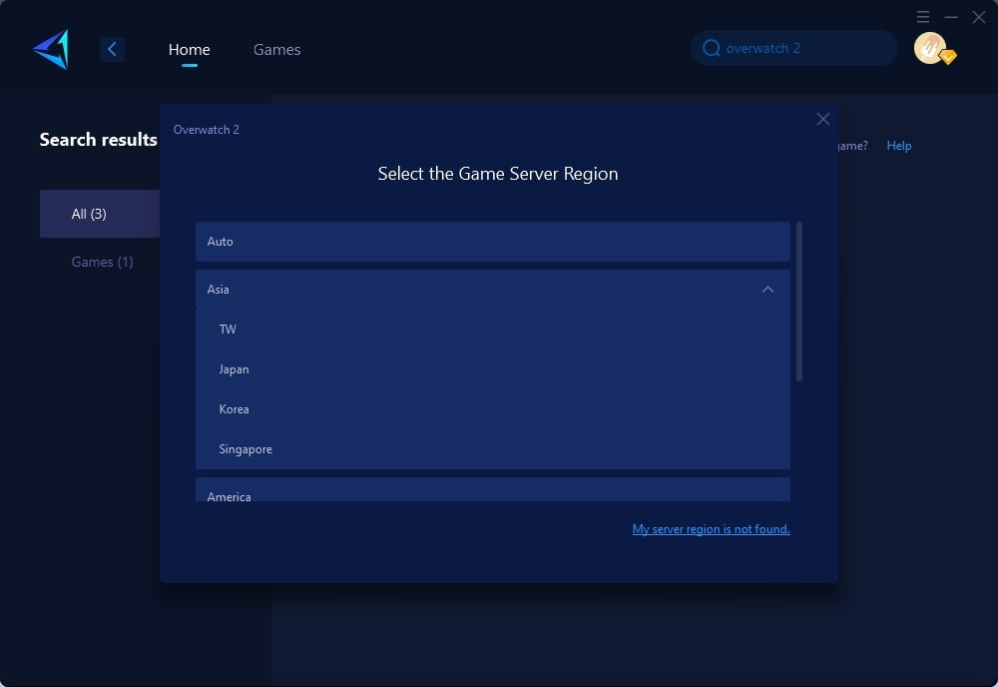The image size is (998, 687).
Task: Close the server region dialog
Action: (x=823, y=119)
